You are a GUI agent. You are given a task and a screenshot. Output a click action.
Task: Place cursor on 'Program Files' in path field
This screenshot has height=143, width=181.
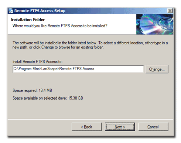coord(29,69)
